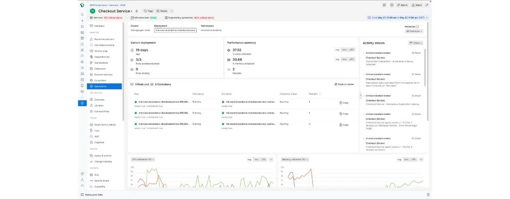
Task: Open the time range picker
Action: click(397, 17)
